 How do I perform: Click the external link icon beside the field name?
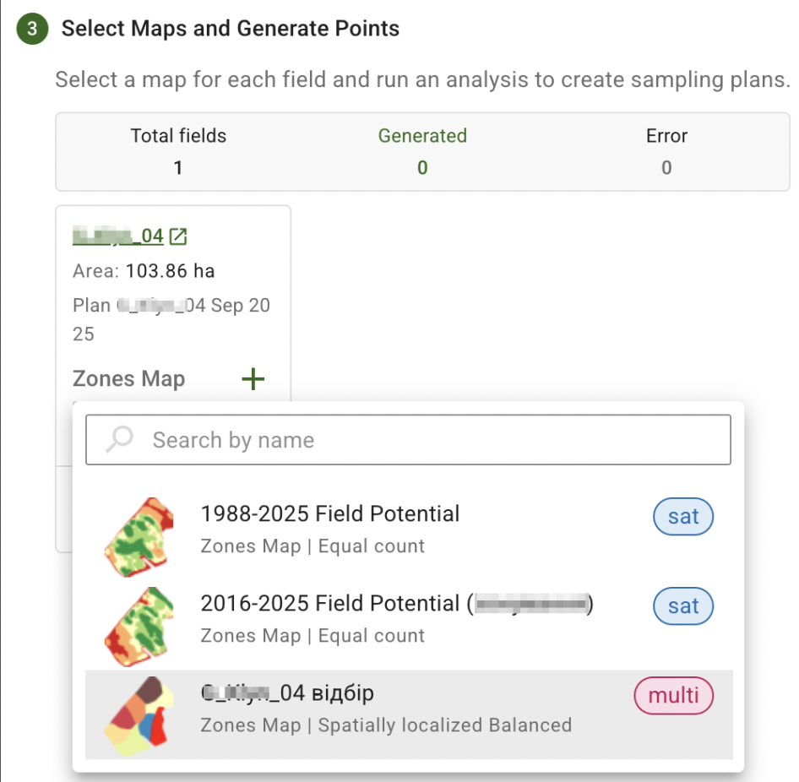pyautogui.click(x=177, y=237)
